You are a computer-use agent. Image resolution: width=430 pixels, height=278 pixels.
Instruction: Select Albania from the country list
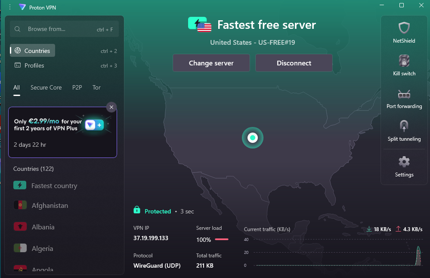pos(43,227)
